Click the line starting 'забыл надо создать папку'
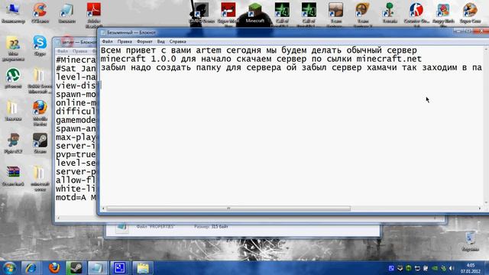This screenshot has height=275, width=489. tap(291, 68)
